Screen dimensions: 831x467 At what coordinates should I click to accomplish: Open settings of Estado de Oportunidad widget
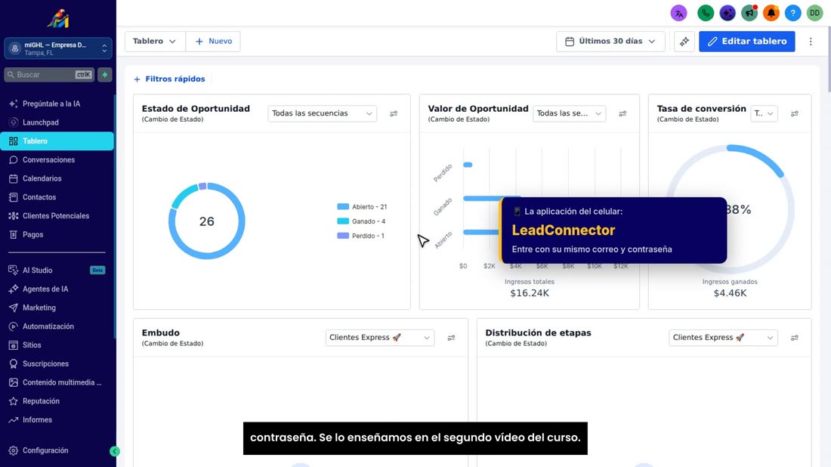coord(394,113)
